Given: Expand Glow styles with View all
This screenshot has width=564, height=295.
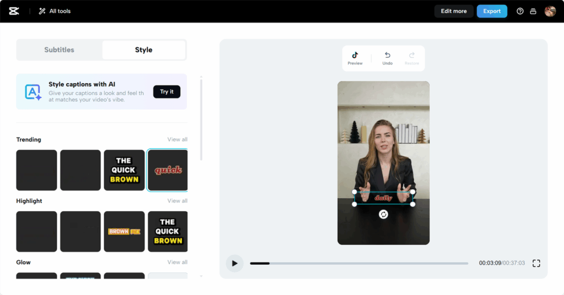Looking at the screenshot, I should click(177, 263).
